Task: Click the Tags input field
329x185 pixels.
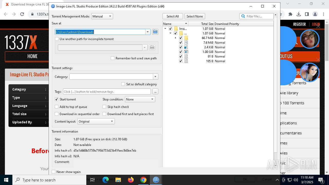Action: point(107,92)
